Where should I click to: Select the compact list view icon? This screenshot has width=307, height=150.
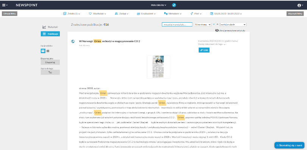click(48, 51)
